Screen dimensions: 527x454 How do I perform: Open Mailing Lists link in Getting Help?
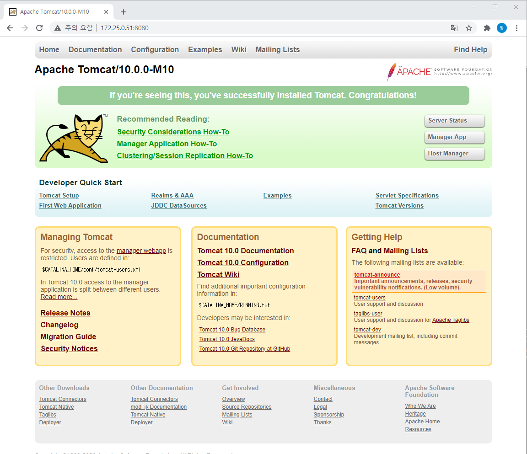pyautogui.click(x=406, y=251)
